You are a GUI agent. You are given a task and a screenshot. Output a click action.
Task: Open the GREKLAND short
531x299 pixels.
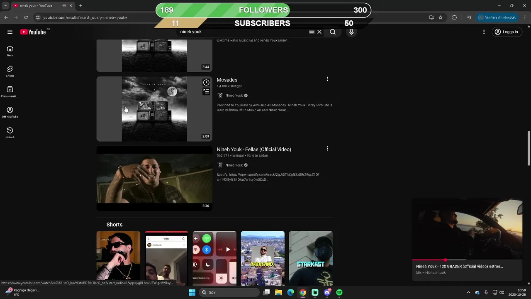pyautogui.click(x=263, y=258)
